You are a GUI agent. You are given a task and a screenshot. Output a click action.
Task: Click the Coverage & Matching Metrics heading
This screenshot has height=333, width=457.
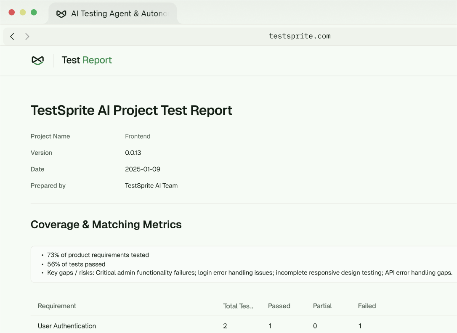click(x=106, y=225)
